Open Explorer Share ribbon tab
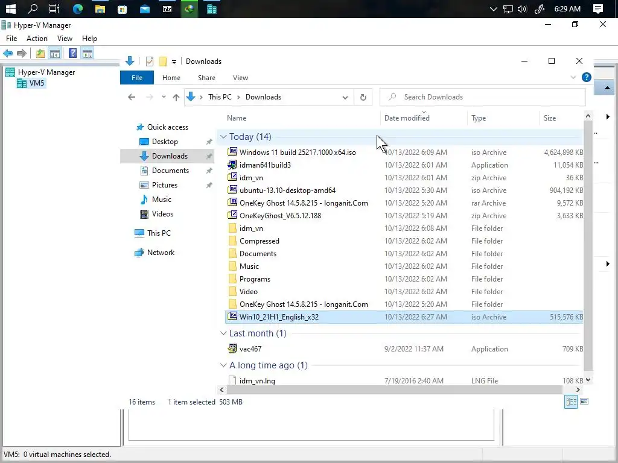Viewport: 618px width, 463px height. click(206, 78)
